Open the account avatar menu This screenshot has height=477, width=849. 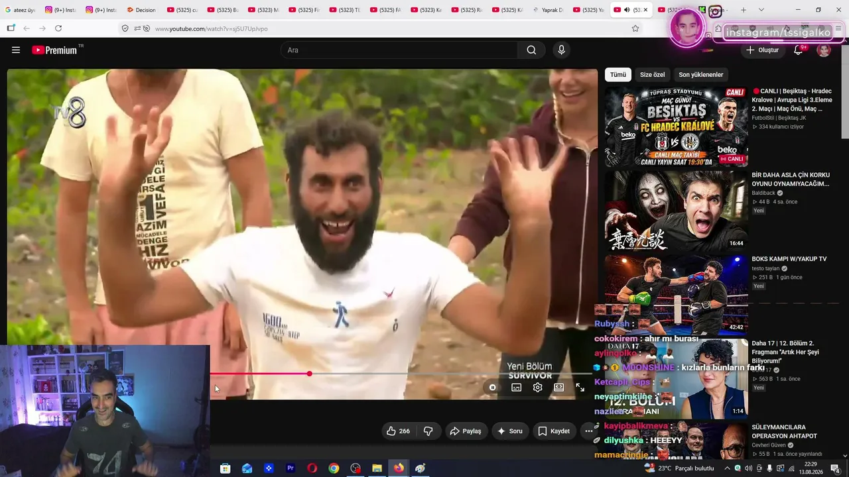point(824,50)
